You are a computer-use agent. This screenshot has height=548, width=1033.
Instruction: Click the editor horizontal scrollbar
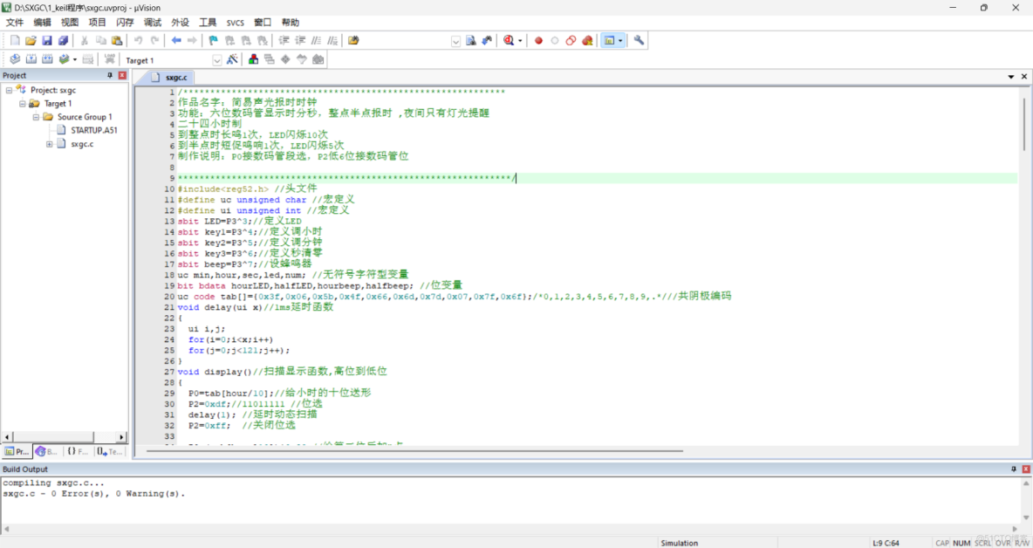415,451
